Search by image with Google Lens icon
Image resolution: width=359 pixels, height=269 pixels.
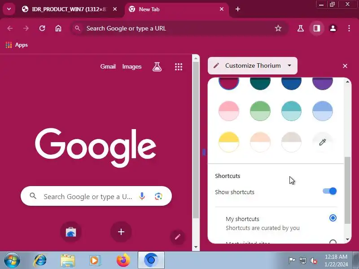pos(158,196)
